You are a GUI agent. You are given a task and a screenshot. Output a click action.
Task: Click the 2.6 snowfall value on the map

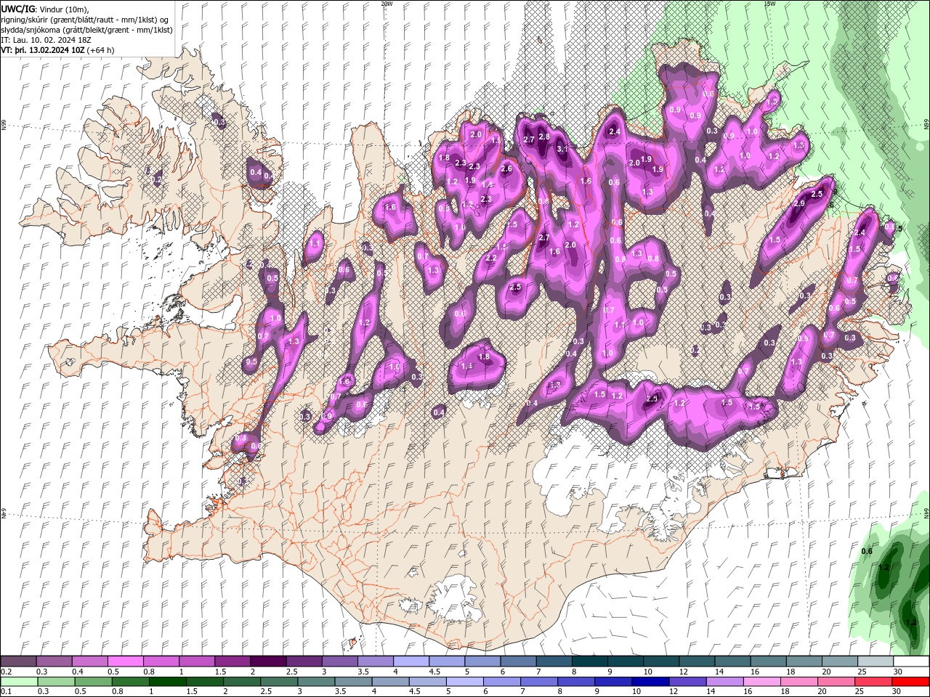(506, 169)
